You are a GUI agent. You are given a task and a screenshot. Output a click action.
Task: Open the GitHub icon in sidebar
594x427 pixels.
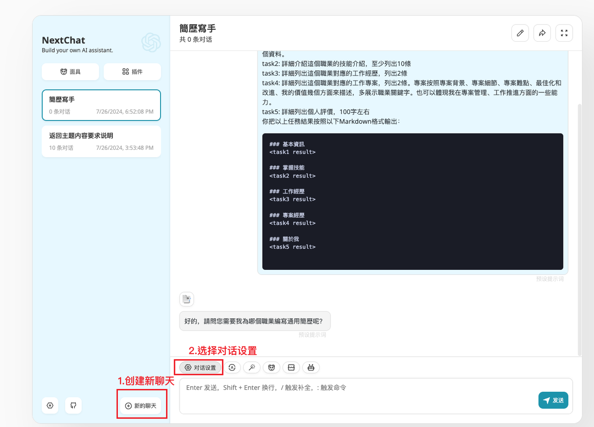coord(73,405)
